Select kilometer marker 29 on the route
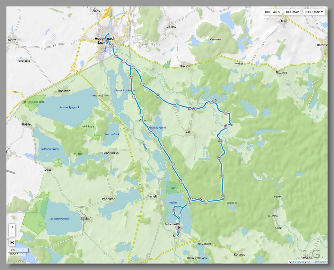Screen dimensions: 334x270 (174, 210)
